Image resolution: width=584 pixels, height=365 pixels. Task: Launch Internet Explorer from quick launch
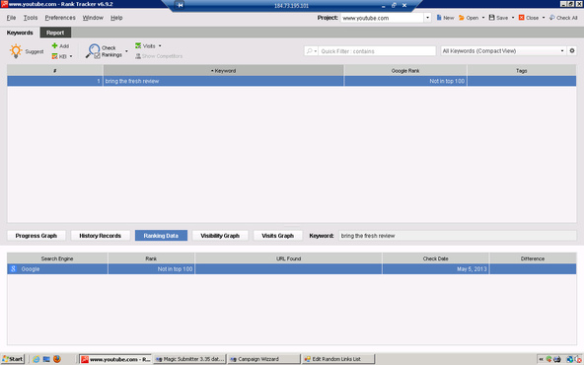point(36,359)
